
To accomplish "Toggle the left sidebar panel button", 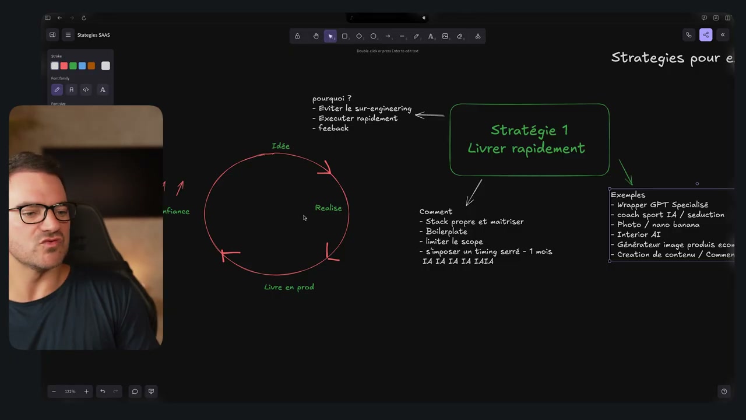I will pos(52,35).
